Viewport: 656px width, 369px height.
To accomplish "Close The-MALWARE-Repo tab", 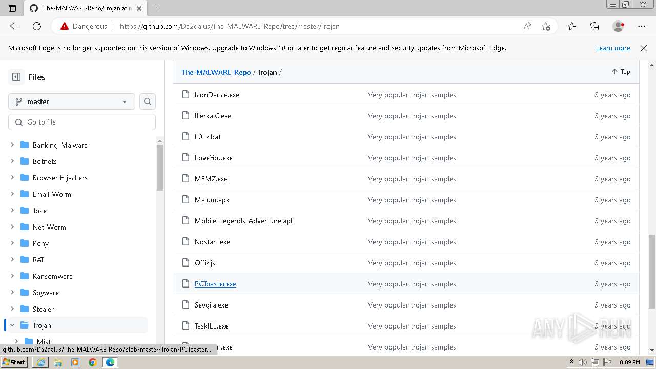I will point(139,8).
